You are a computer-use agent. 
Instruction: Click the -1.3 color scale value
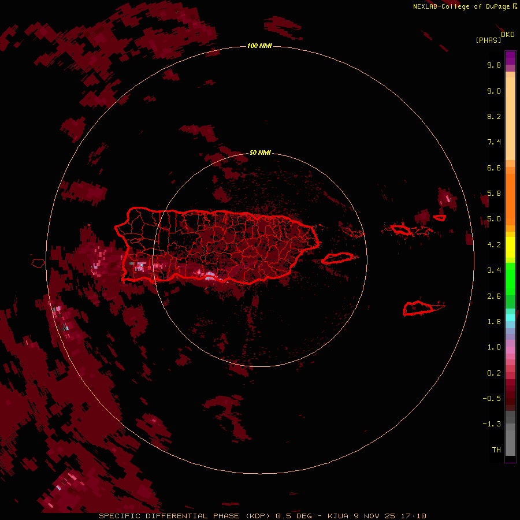coord(492,424)
